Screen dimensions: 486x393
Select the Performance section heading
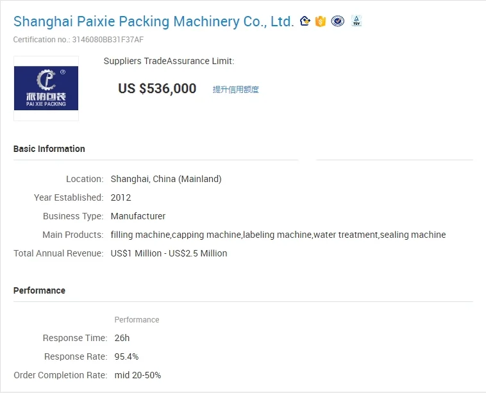(x=39, y=290)
